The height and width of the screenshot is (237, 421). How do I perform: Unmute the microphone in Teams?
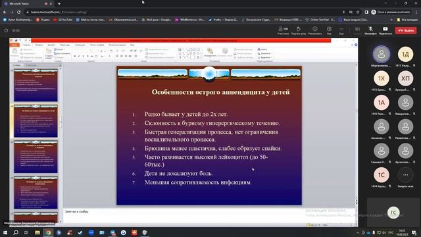click(x=370, y=30)
